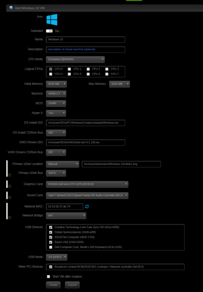This screenshot has height=292, width=203.
Task: Open the Primary vDisk Location dropdown
Action: click(x=63, y=164)
